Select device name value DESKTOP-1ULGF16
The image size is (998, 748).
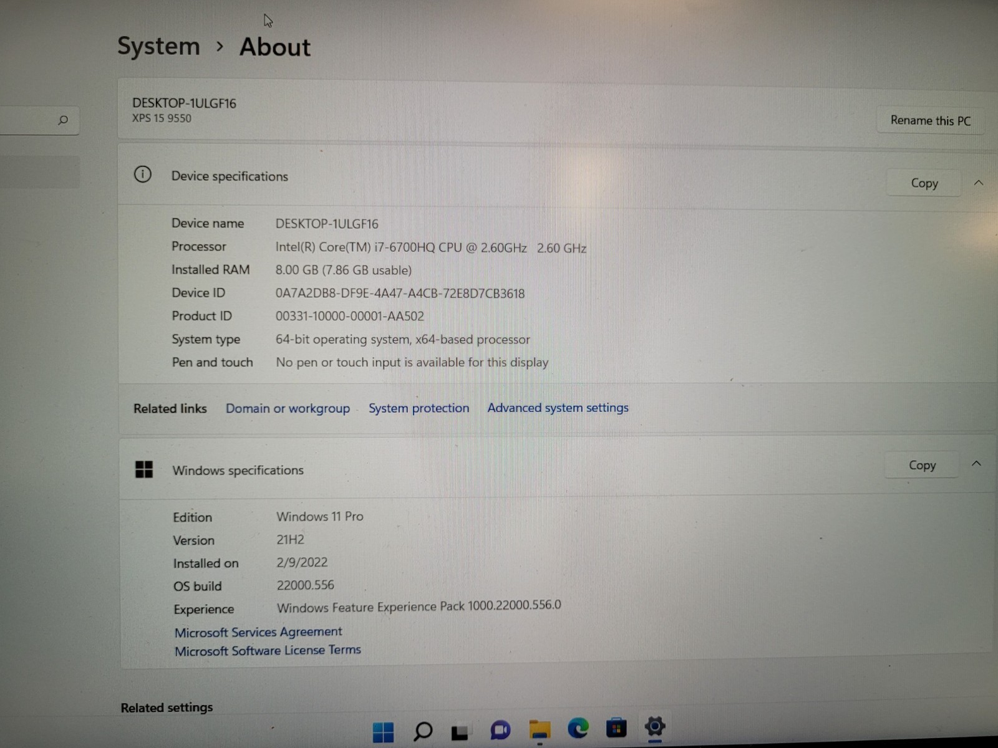click(x=327, y=224)
